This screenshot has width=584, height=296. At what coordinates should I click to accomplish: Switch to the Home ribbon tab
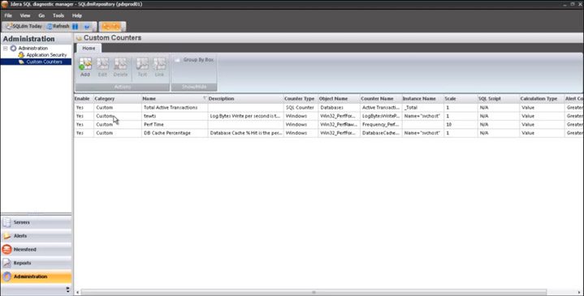(89, 49)
